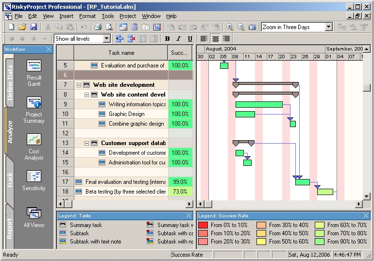
Task: Click the Save toolbar icon
Action: 34,27
